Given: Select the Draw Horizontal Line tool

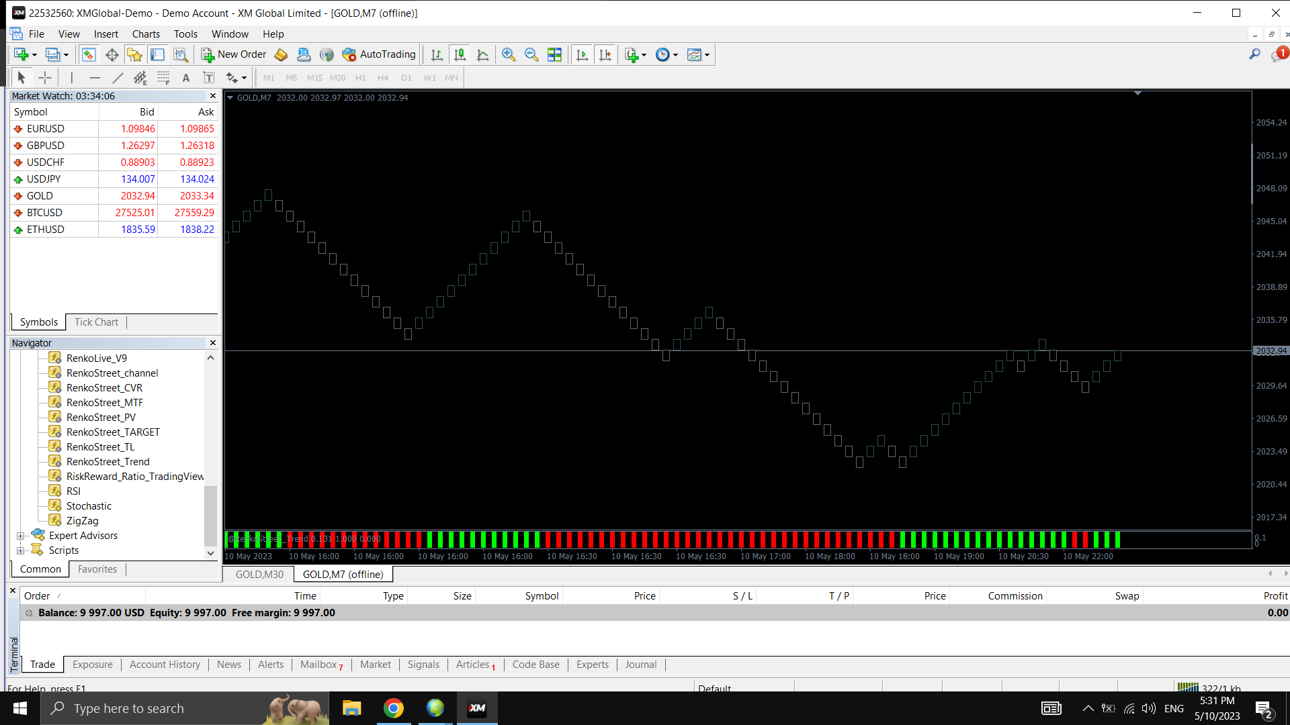Looking at the screenshot, I should tap(95, 78).
